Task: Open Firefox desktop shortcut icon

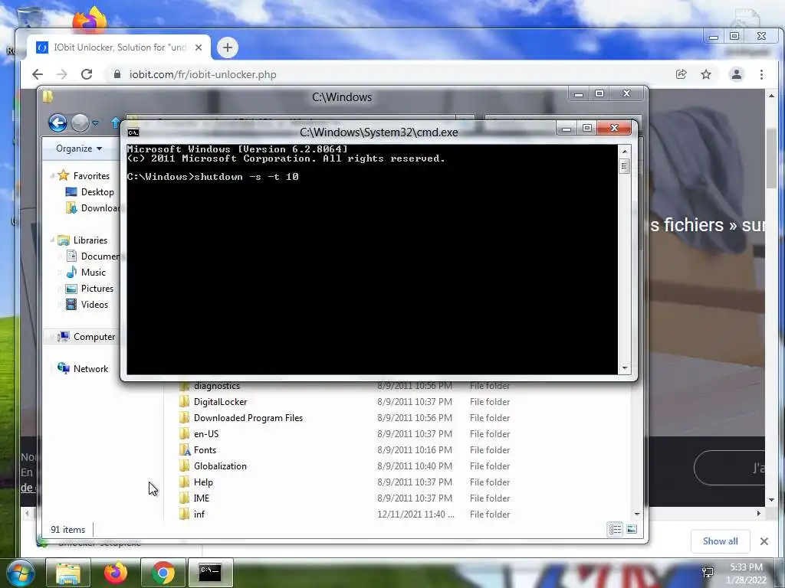Action: (90, 19)
